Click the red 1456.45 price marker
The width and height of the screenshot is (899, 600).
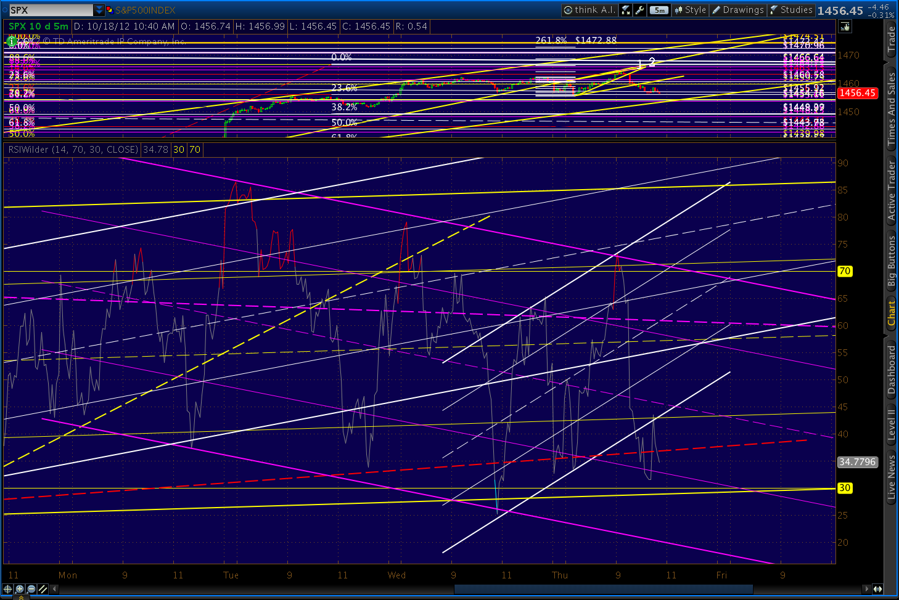pyautogui.click(x=858, y=93)
